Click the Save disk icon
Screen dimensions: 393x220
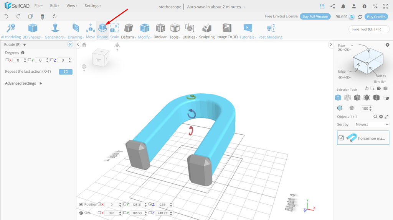[322, 7]
